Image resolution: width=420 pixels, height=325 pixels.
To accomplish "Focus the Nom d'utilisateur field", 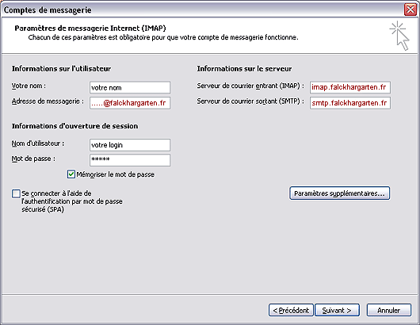I will coord(130,145).
